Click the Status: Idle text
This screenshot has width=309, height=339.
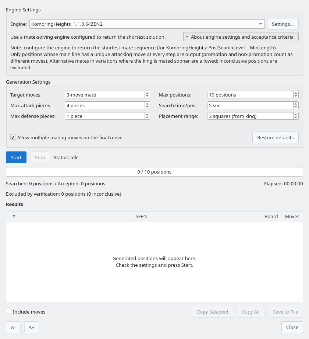[x=66, y=157]
